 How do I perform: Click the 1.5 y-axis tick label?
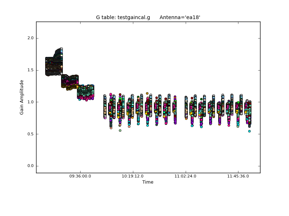click(30, 70)
